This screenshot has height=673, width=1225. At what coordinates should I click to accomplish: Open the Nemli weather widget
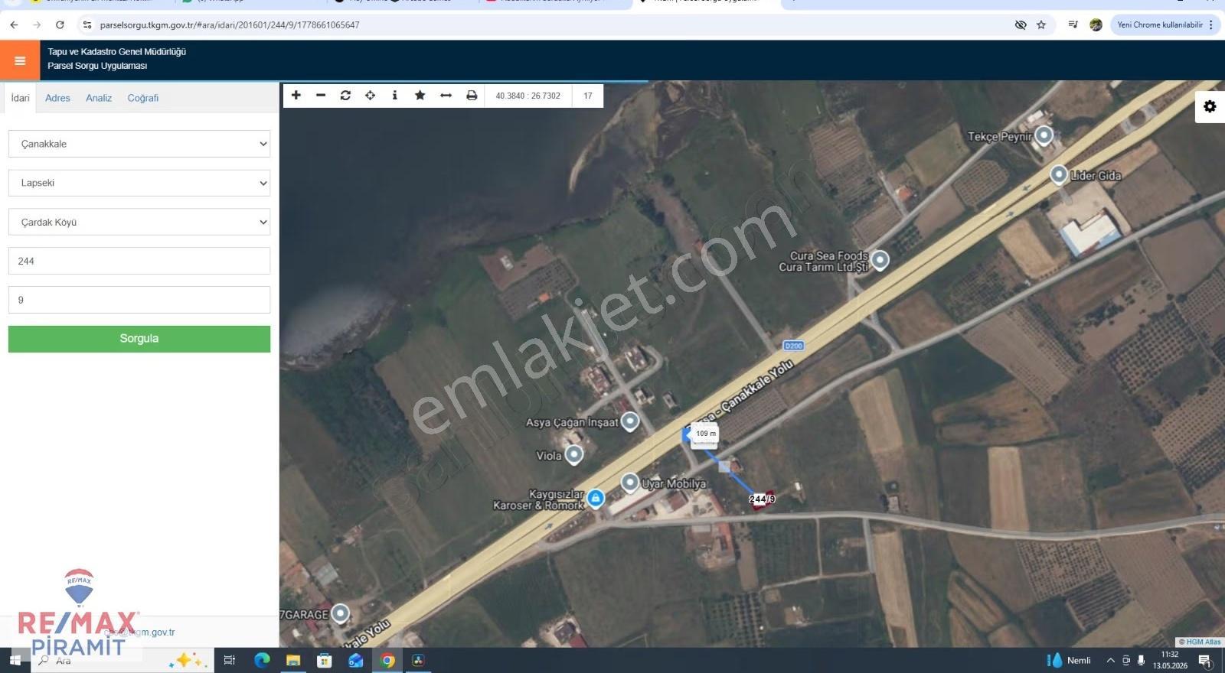(x=1069, y=660)
